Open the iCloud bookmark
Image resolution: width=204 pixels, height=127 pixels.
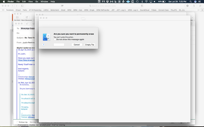click(x=18, y=10)
